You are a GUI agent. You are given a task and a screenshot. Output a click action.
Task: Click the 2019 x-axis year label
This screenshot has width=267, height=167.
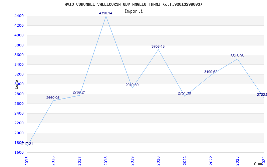tap(132, 161)
